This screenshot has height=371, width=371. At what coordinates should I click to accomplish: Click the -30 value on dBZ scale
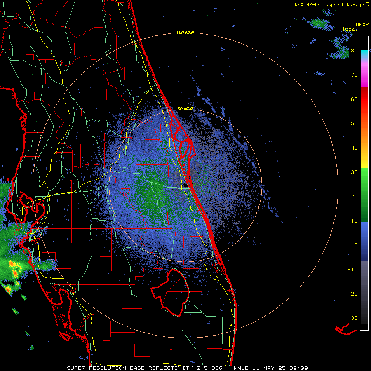point(352,318)
